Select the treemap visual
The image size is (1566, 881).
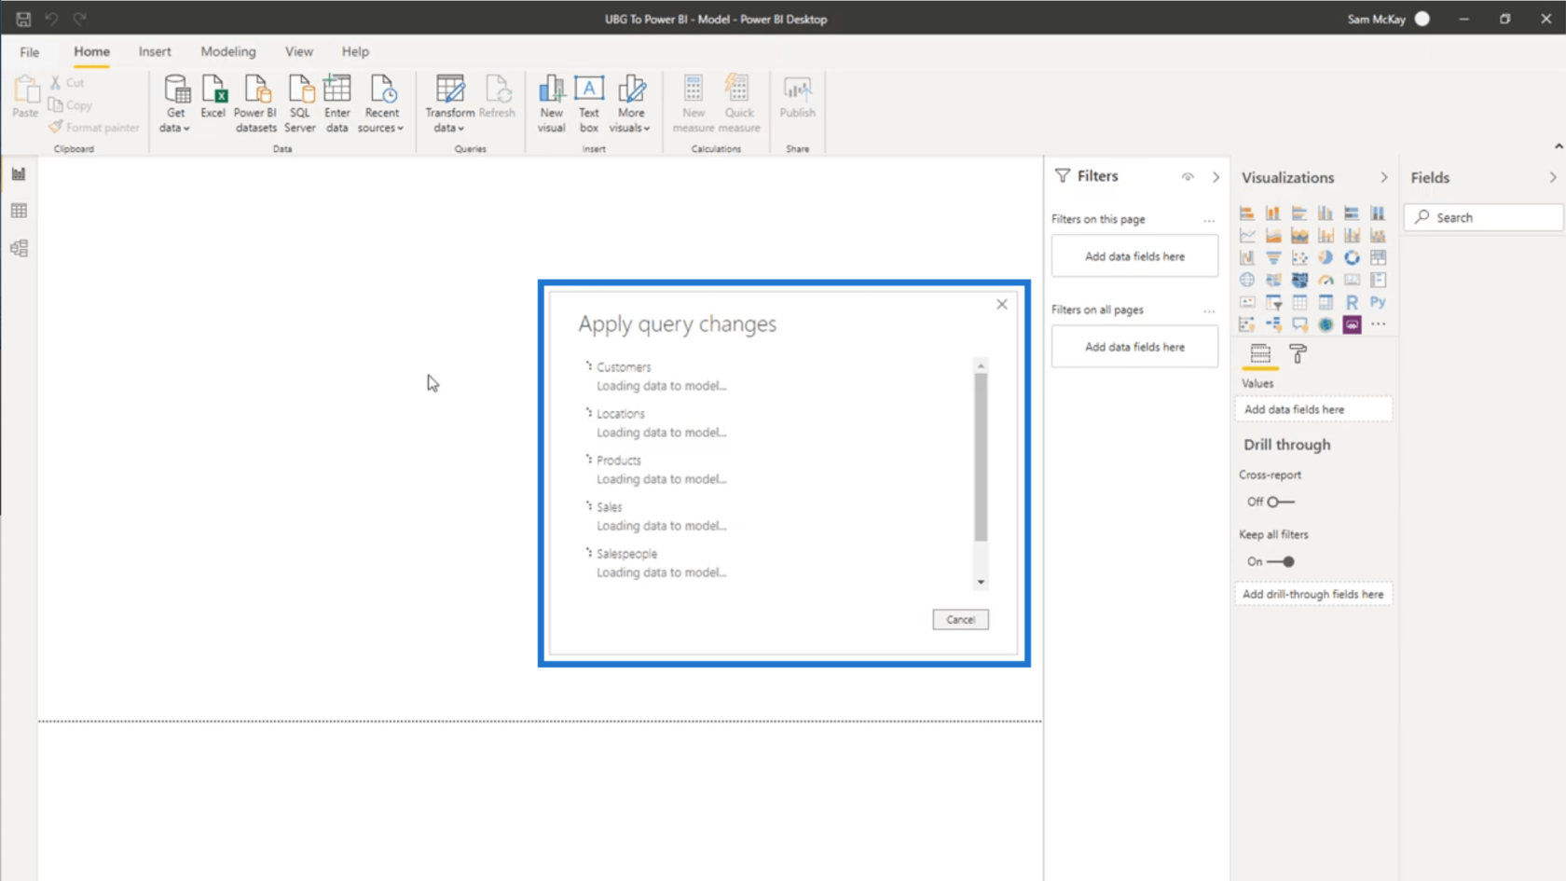pos(1378,257)
